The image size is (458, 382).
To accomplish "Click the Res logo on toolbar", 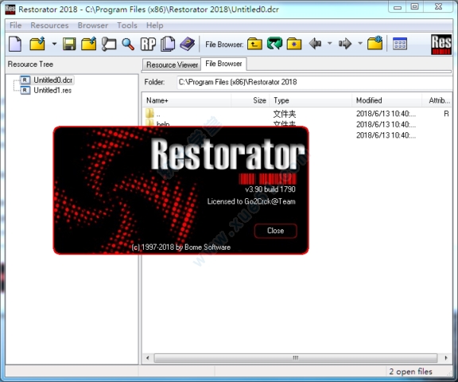I will tap(441, 45).
